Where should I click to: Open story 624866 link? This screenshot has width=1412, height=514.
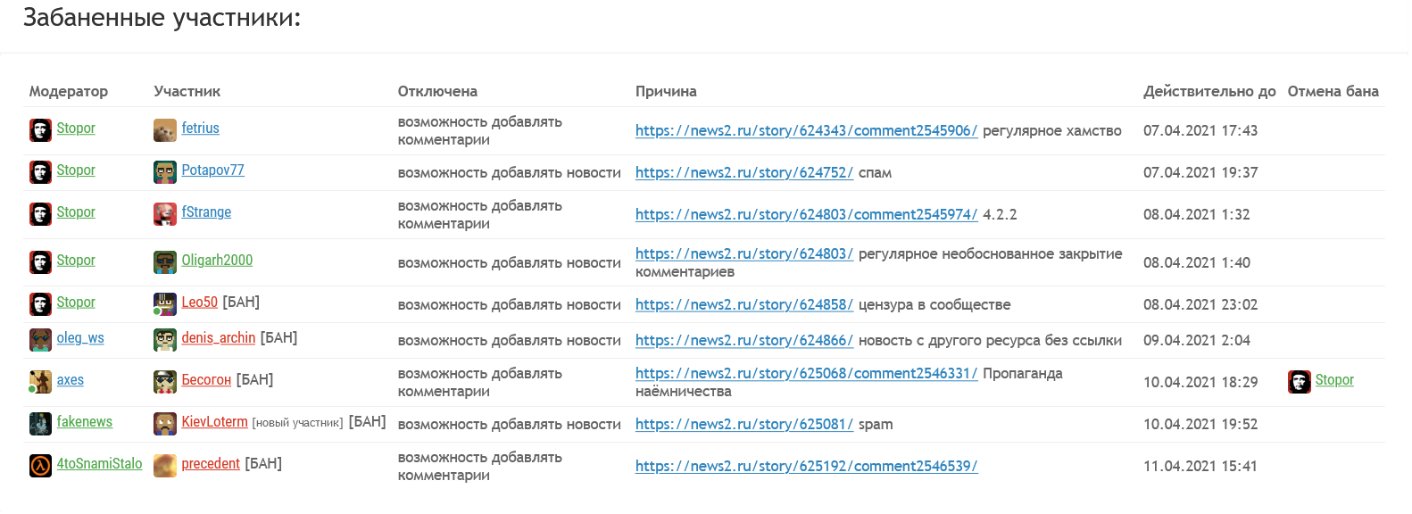(x=743, y=340)
